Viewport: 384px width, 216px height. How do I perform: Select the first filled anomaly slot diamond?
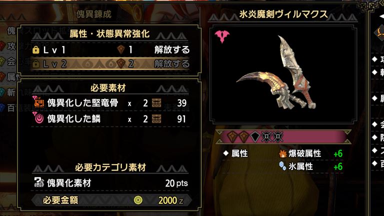pyautogui.click(x=232, y=136)
